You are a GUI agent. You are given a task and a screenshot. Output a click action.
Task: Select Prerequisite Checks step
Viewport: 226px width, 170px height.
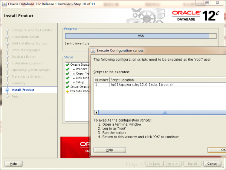click(x=26, y=77)
